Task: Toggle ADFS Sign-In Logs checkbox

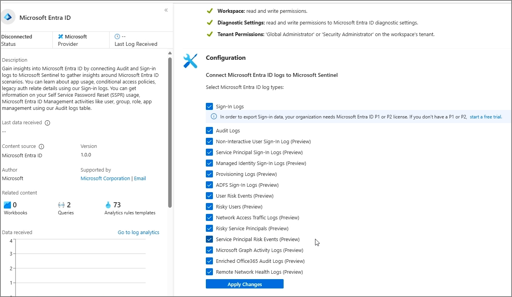Action: pyautogui.click(x=209, y=185)
